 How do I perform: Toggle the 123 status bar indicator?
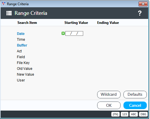(x=125, y=114)
